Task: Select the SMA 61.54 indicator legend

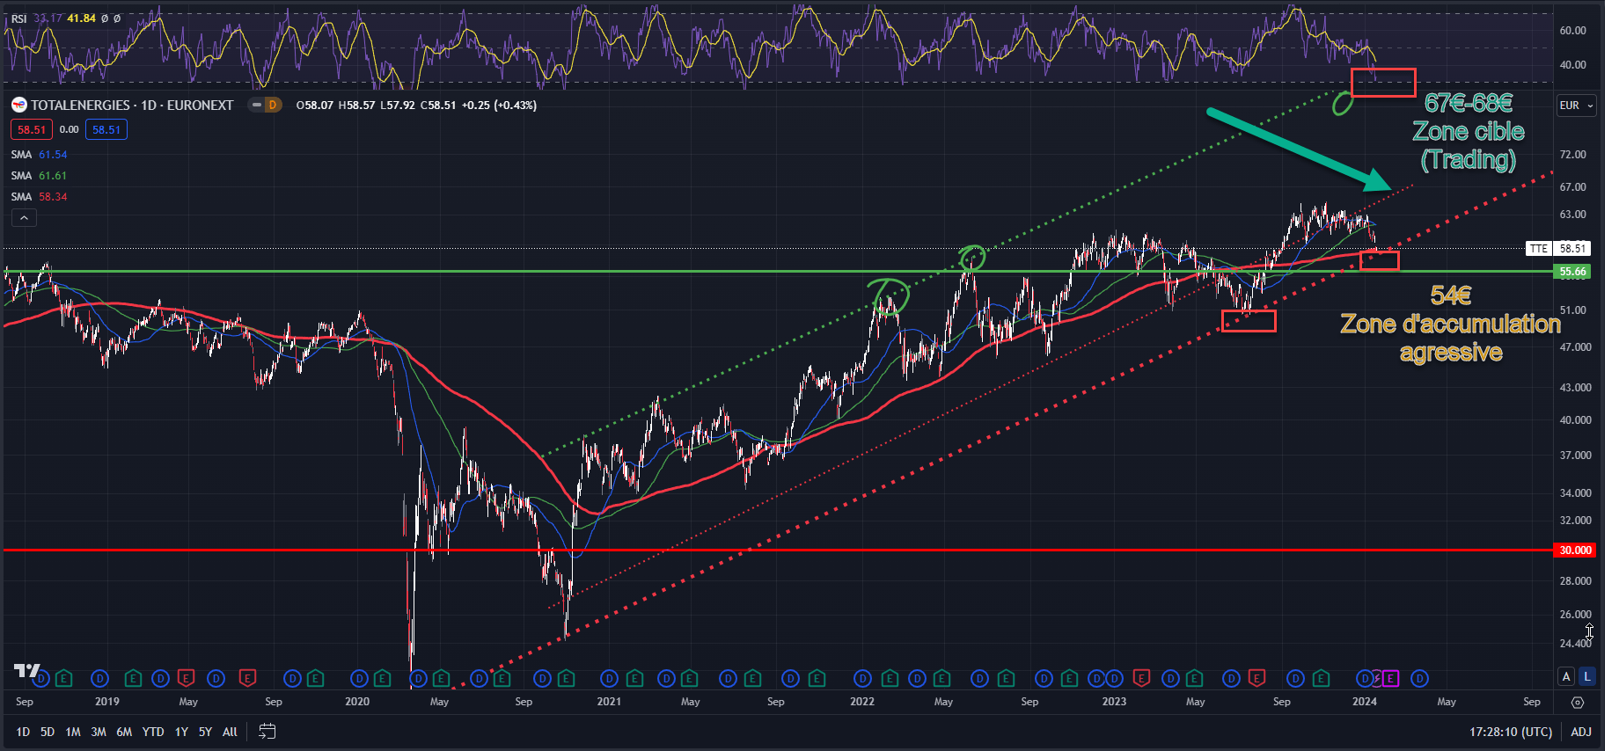Action: 39,155
